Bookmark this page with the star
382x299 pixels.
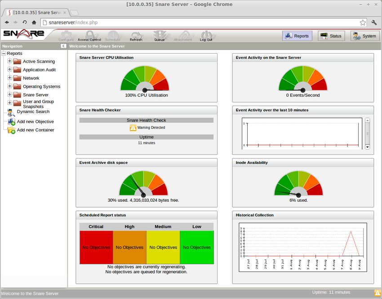point(363,23)
